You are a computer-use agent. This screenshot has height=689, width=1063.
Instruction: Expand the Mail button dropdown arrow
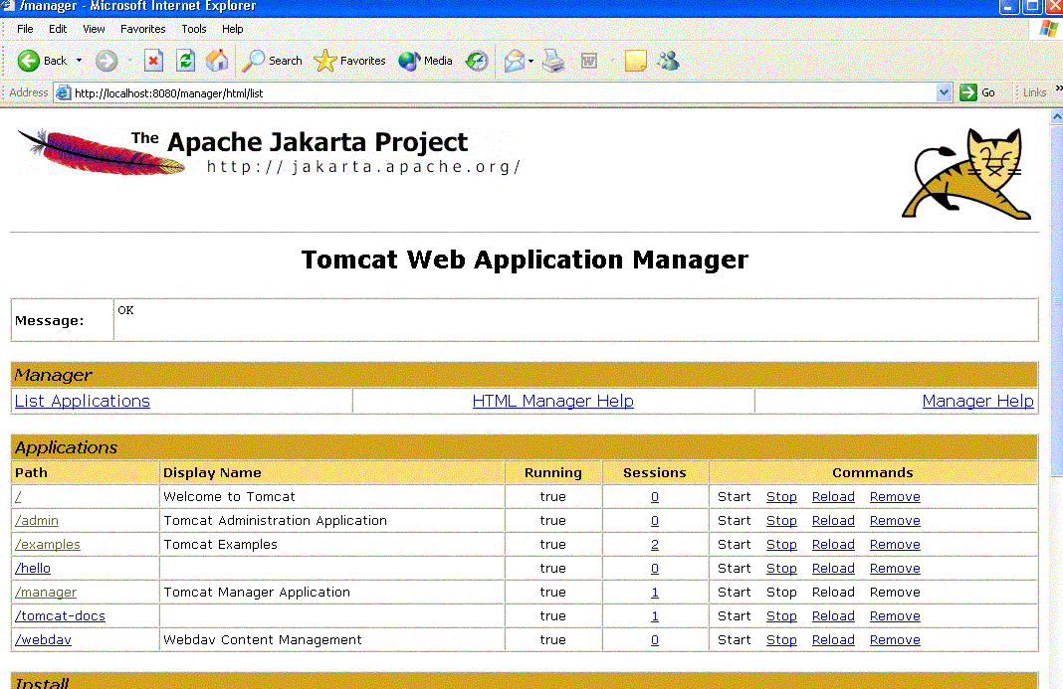(531, 61)
